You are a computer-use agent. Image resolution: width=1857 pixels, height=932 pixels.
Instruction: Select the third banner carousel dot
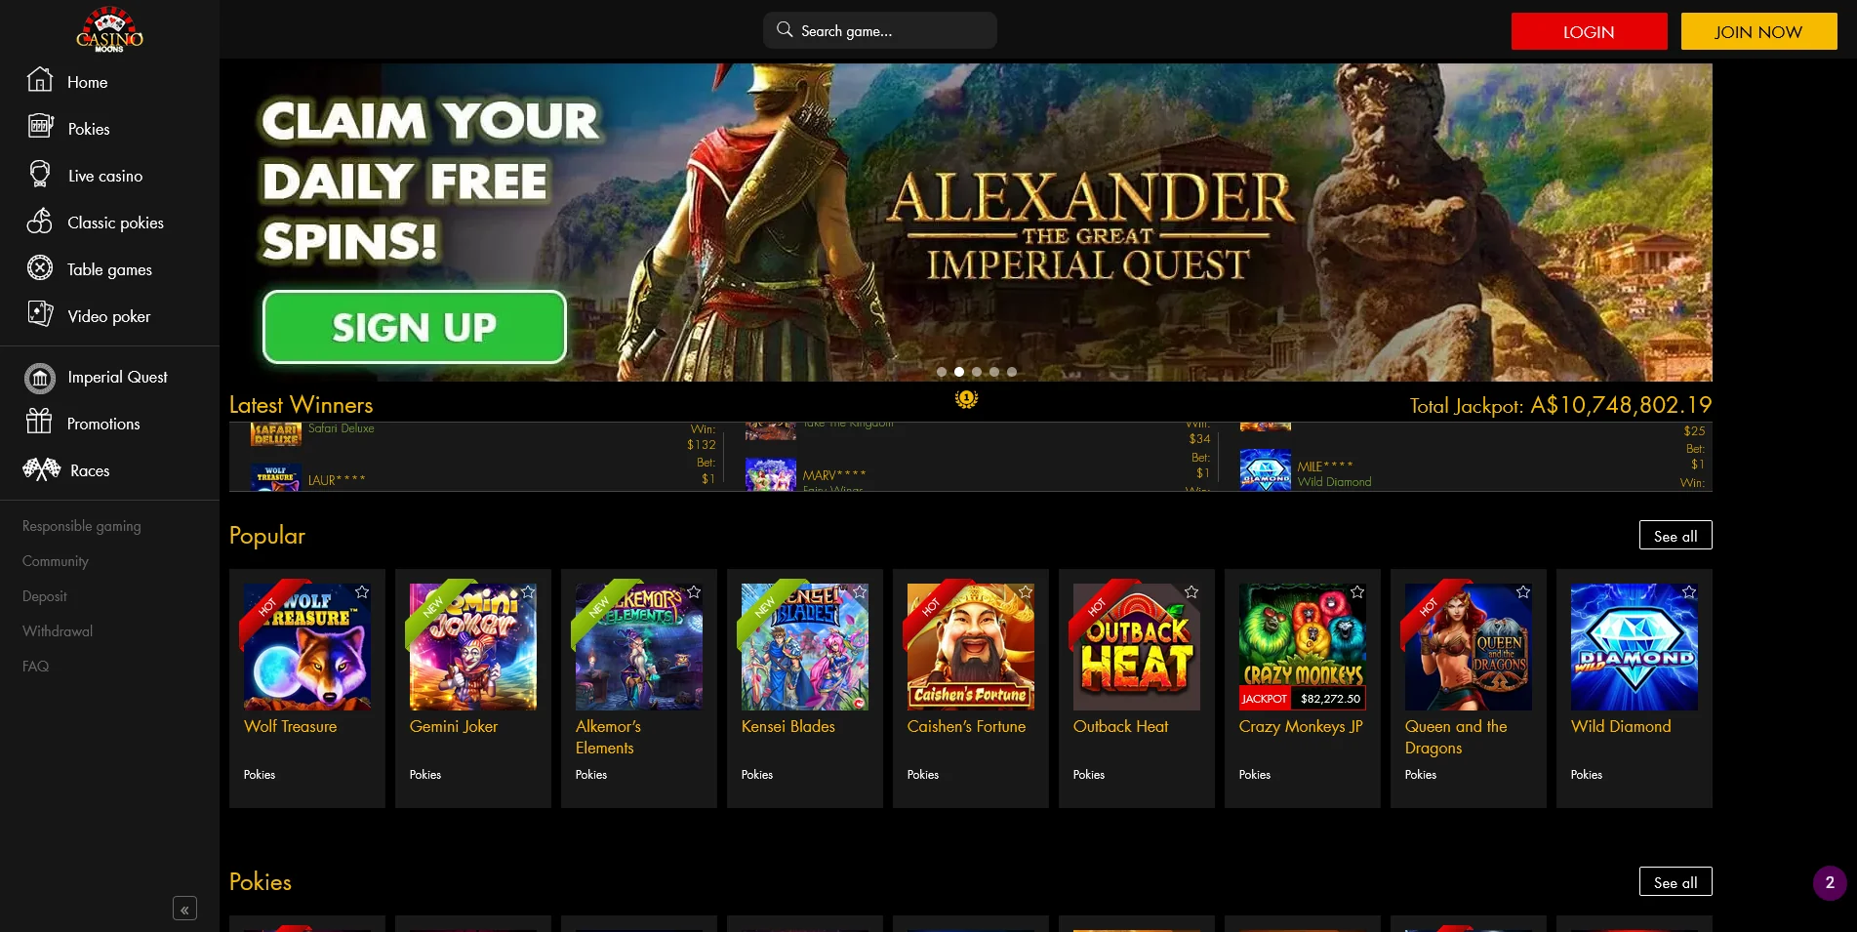coord(977,372)
